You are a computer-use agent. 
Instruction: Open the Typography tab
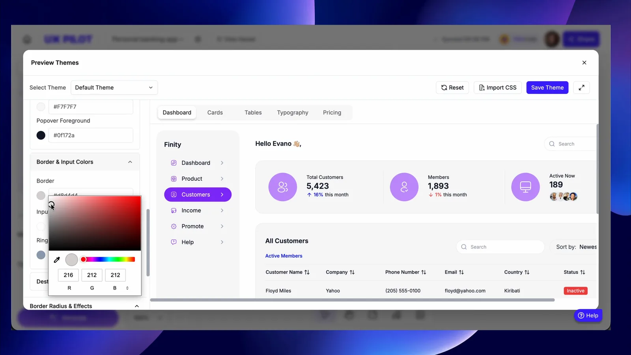[293, 112]
